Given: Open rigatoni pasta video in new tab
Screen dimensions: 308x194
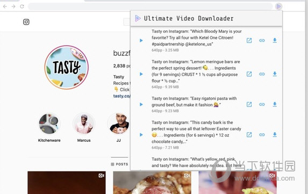Looking at the screenshot, I should (x=249, y=104).
